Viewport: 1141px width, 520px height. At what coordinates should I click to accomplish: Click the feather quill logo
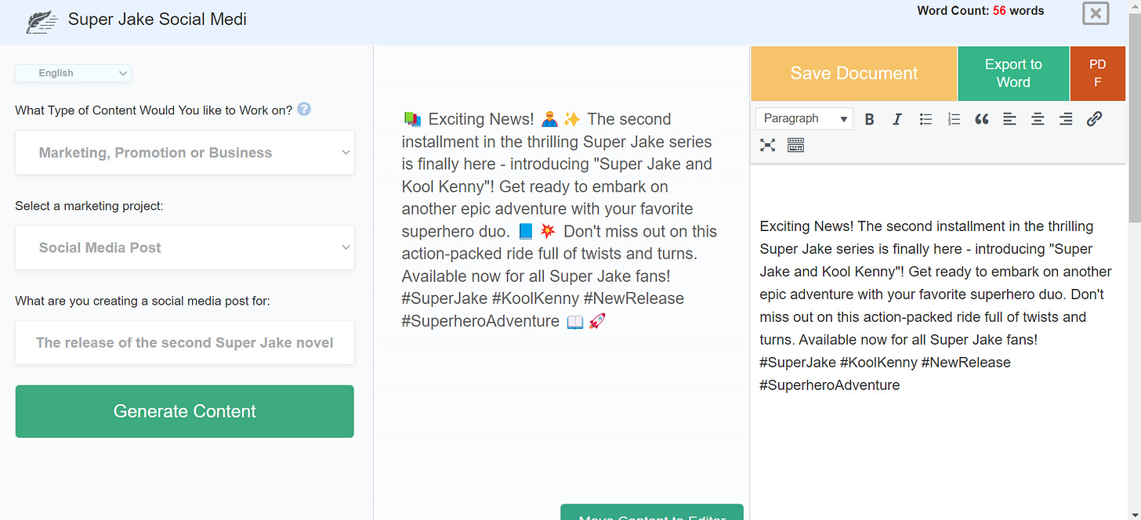pyautogui.click(x=42, y=21)
